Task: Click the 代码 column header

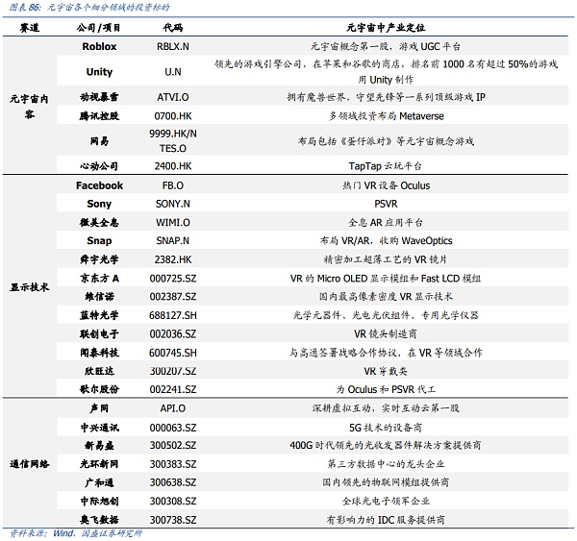Action: pos(173,28)
